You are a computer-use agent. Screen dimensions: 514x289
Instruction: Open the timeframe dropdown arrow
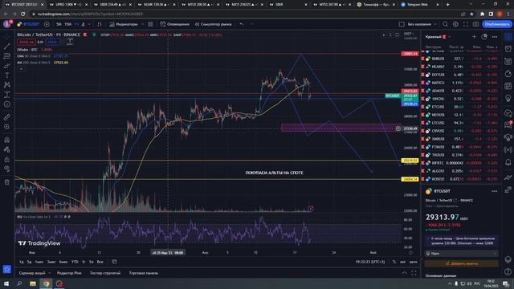[x=89, y=24]
